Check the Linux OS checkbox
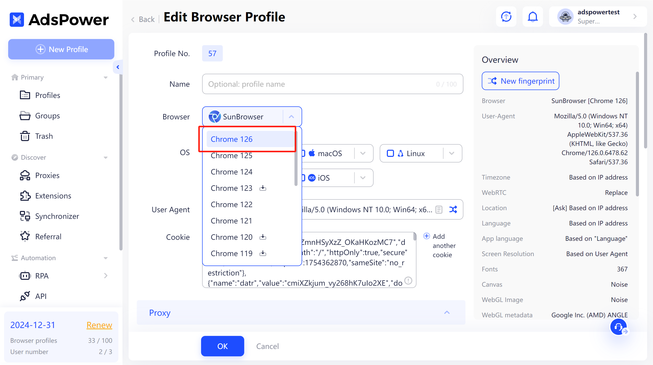This screenshot has height=365, width=653. tap(390, 153)
